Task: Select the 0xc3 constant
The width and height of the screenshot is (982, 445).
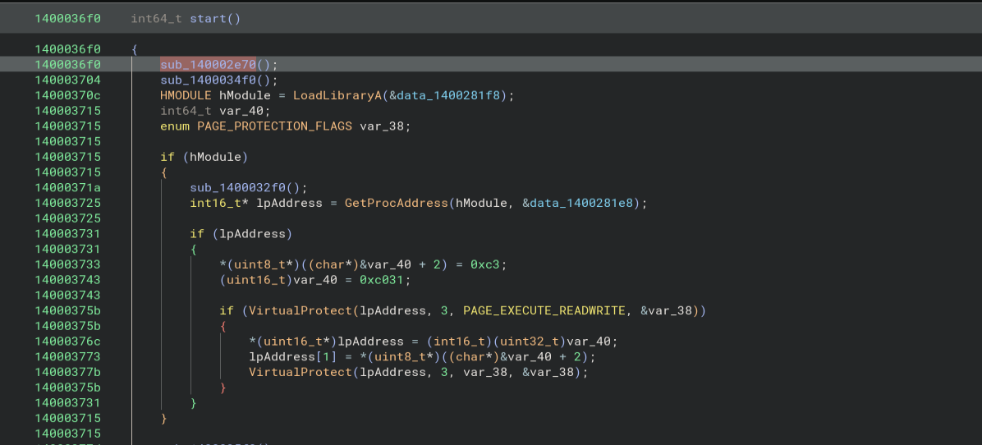Action: [x=486, y=264]
